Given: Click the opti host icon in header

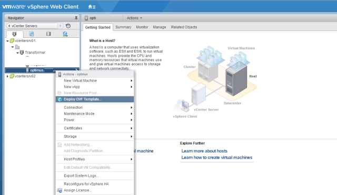Looking at the screenshot, I should coord(86,18).
